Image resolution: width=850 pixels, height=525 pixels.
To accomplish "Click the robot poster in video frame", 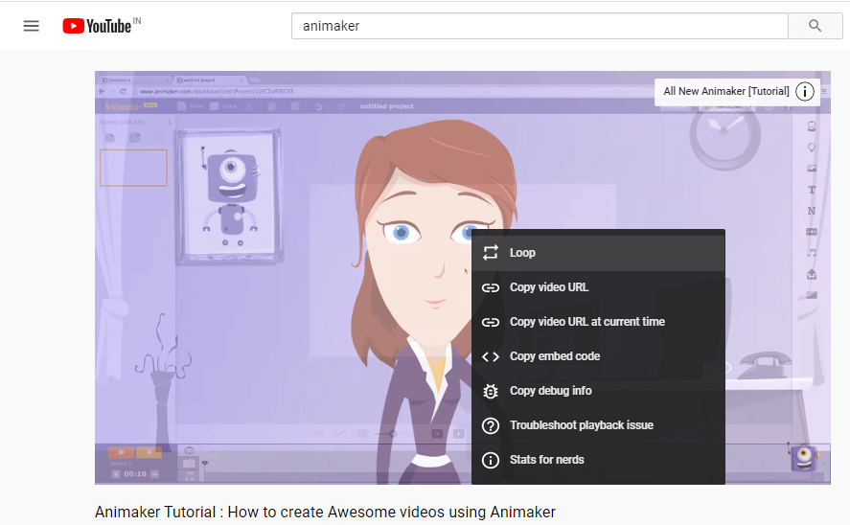I will (229, 194).
